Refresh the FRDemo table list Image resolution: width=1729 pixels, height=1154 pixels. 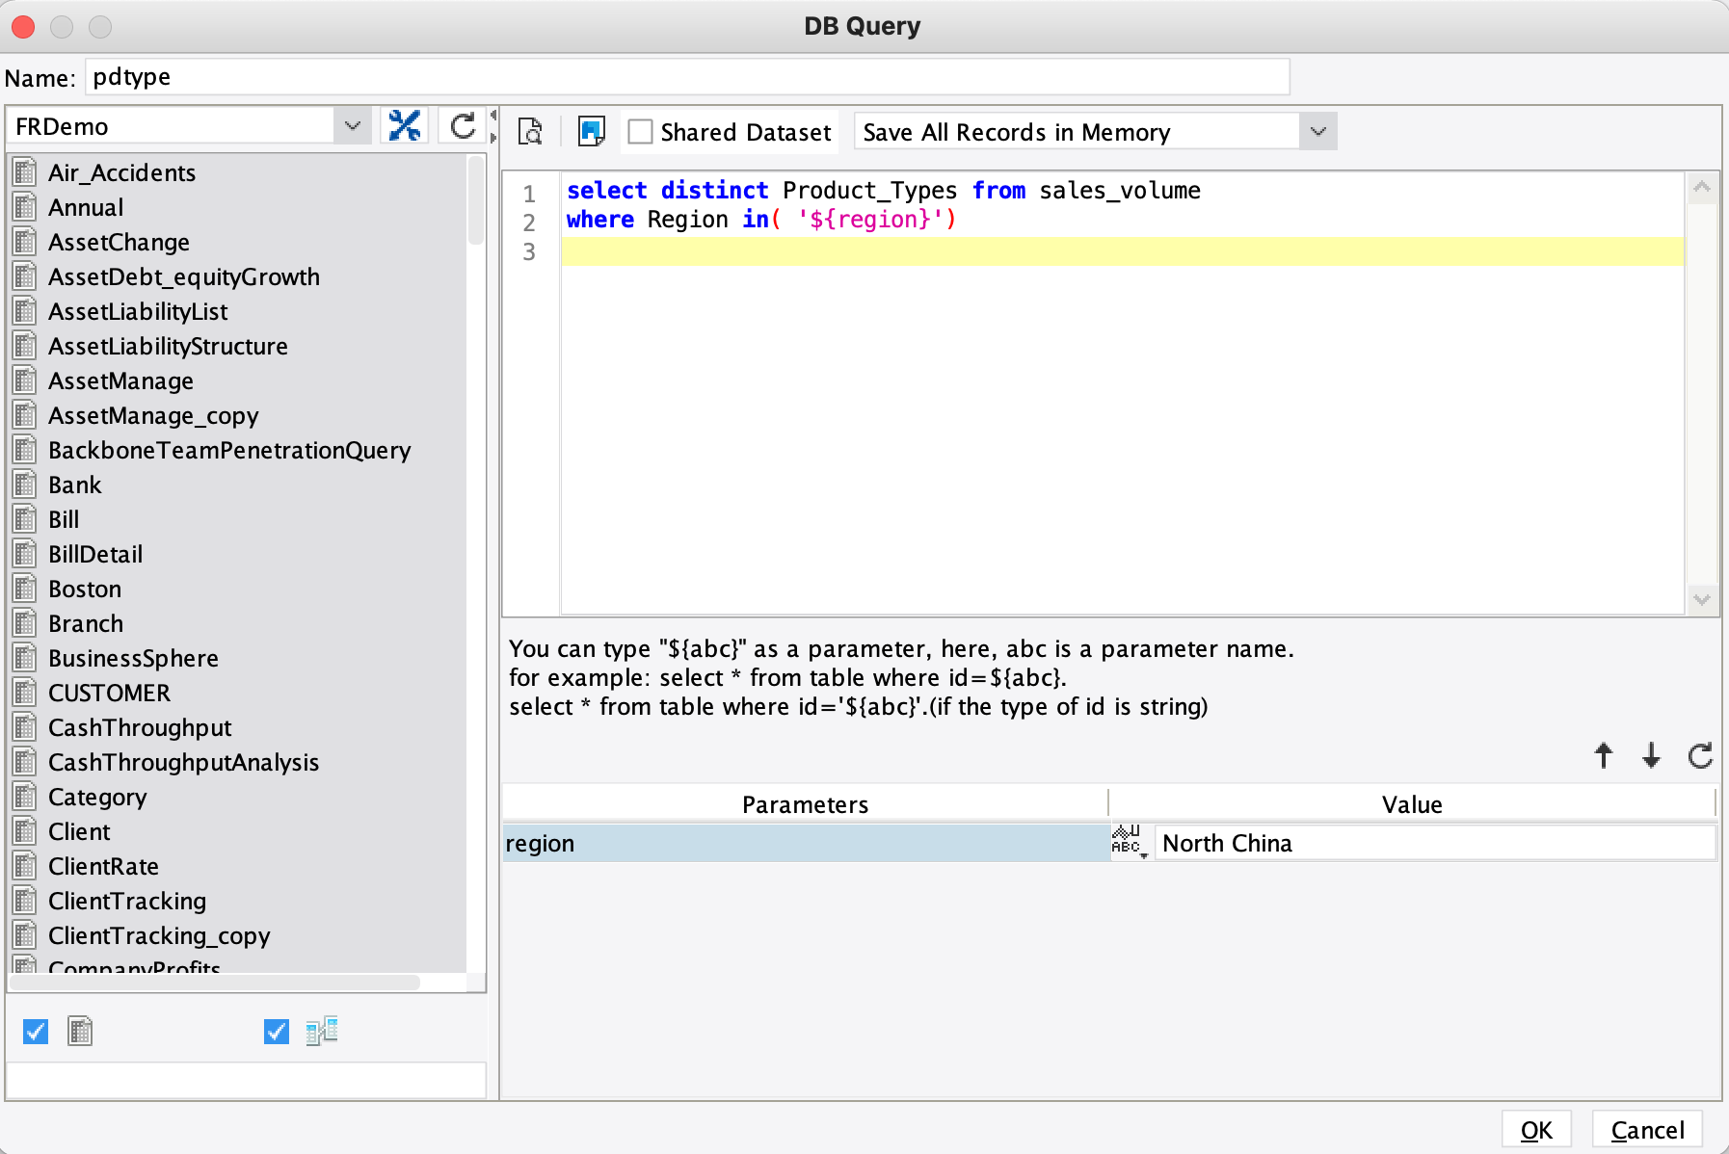[462, 125]
